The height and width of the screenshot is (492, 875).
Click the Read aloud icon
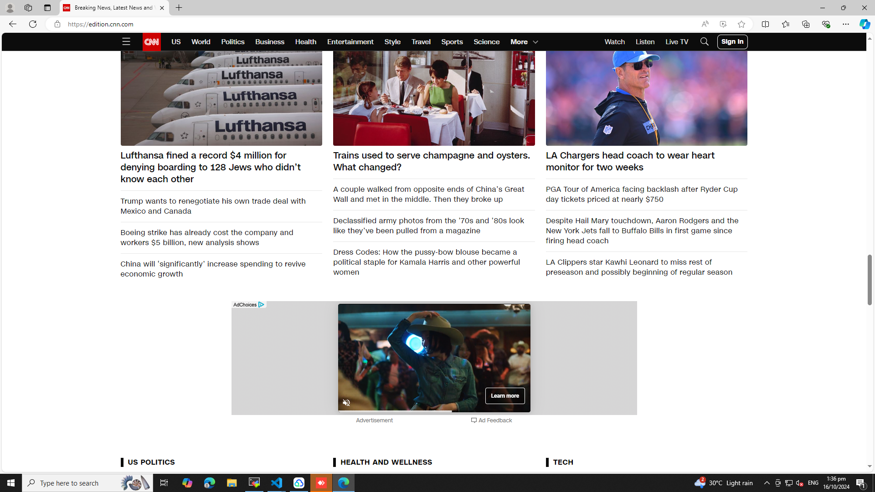tap(705, 24)
